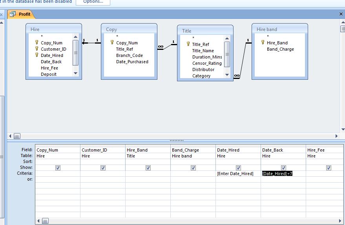The width and height of the screenshot is (345, 225).
Task: Uncheck Show box for Band_Charge column
Action: [193, 168]
